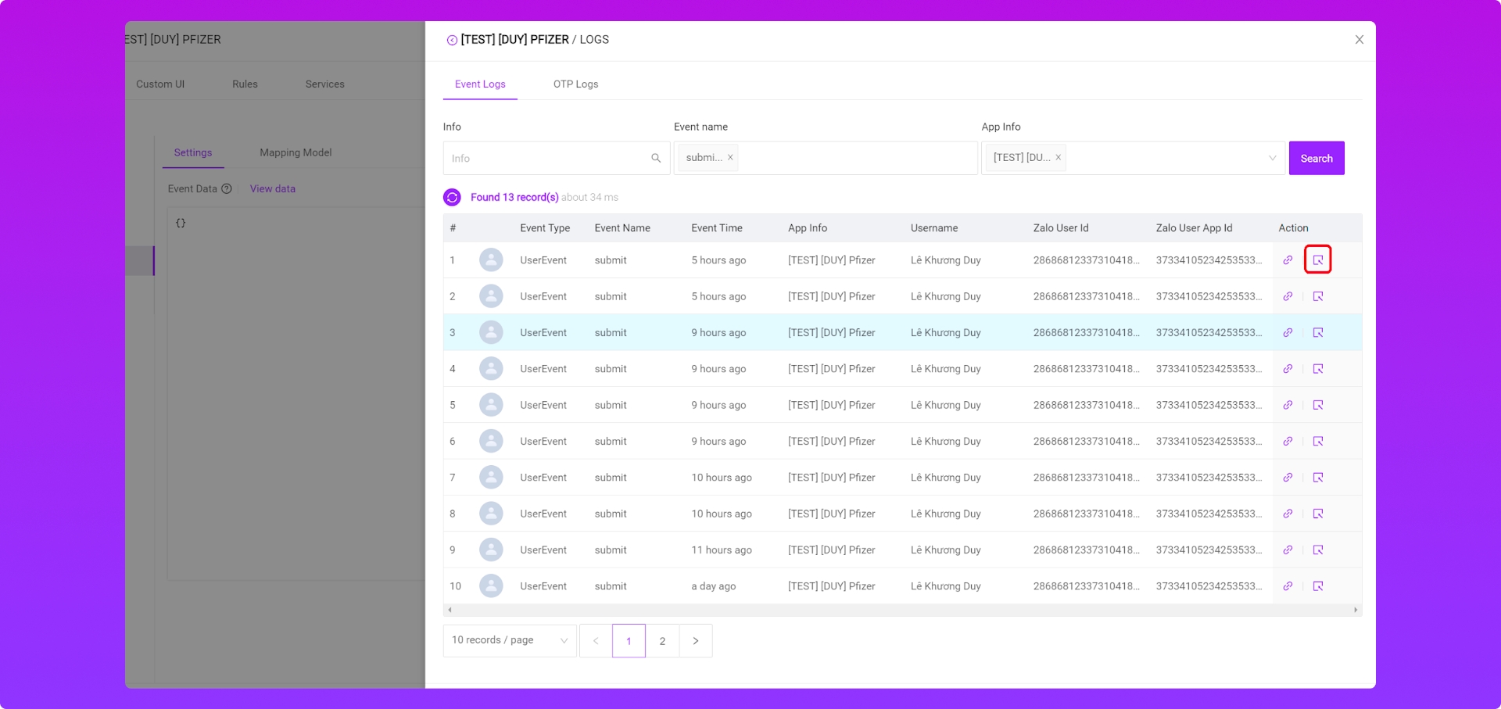Click the refresh icon beside Found records

click(452, 198)
